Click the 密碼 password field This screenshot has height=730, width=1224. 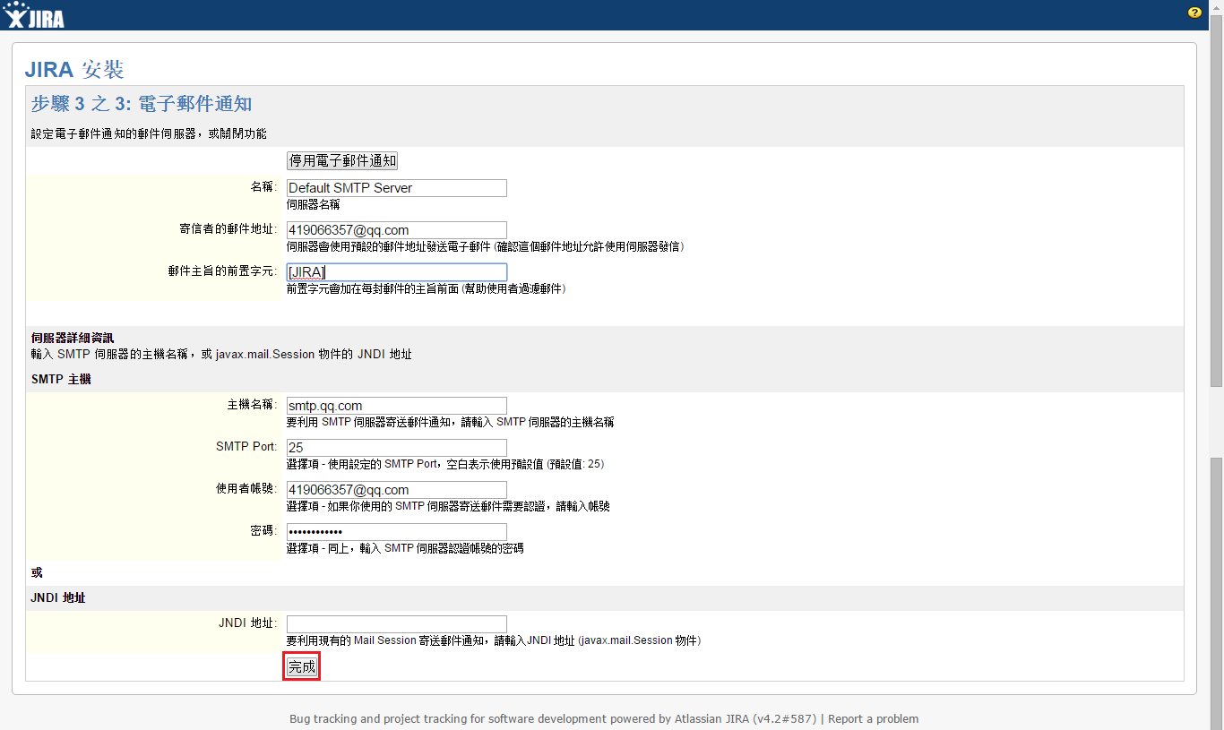pos(397,532)
